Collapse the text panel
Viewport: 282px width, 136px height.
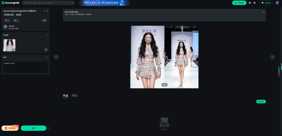(47, 57)
